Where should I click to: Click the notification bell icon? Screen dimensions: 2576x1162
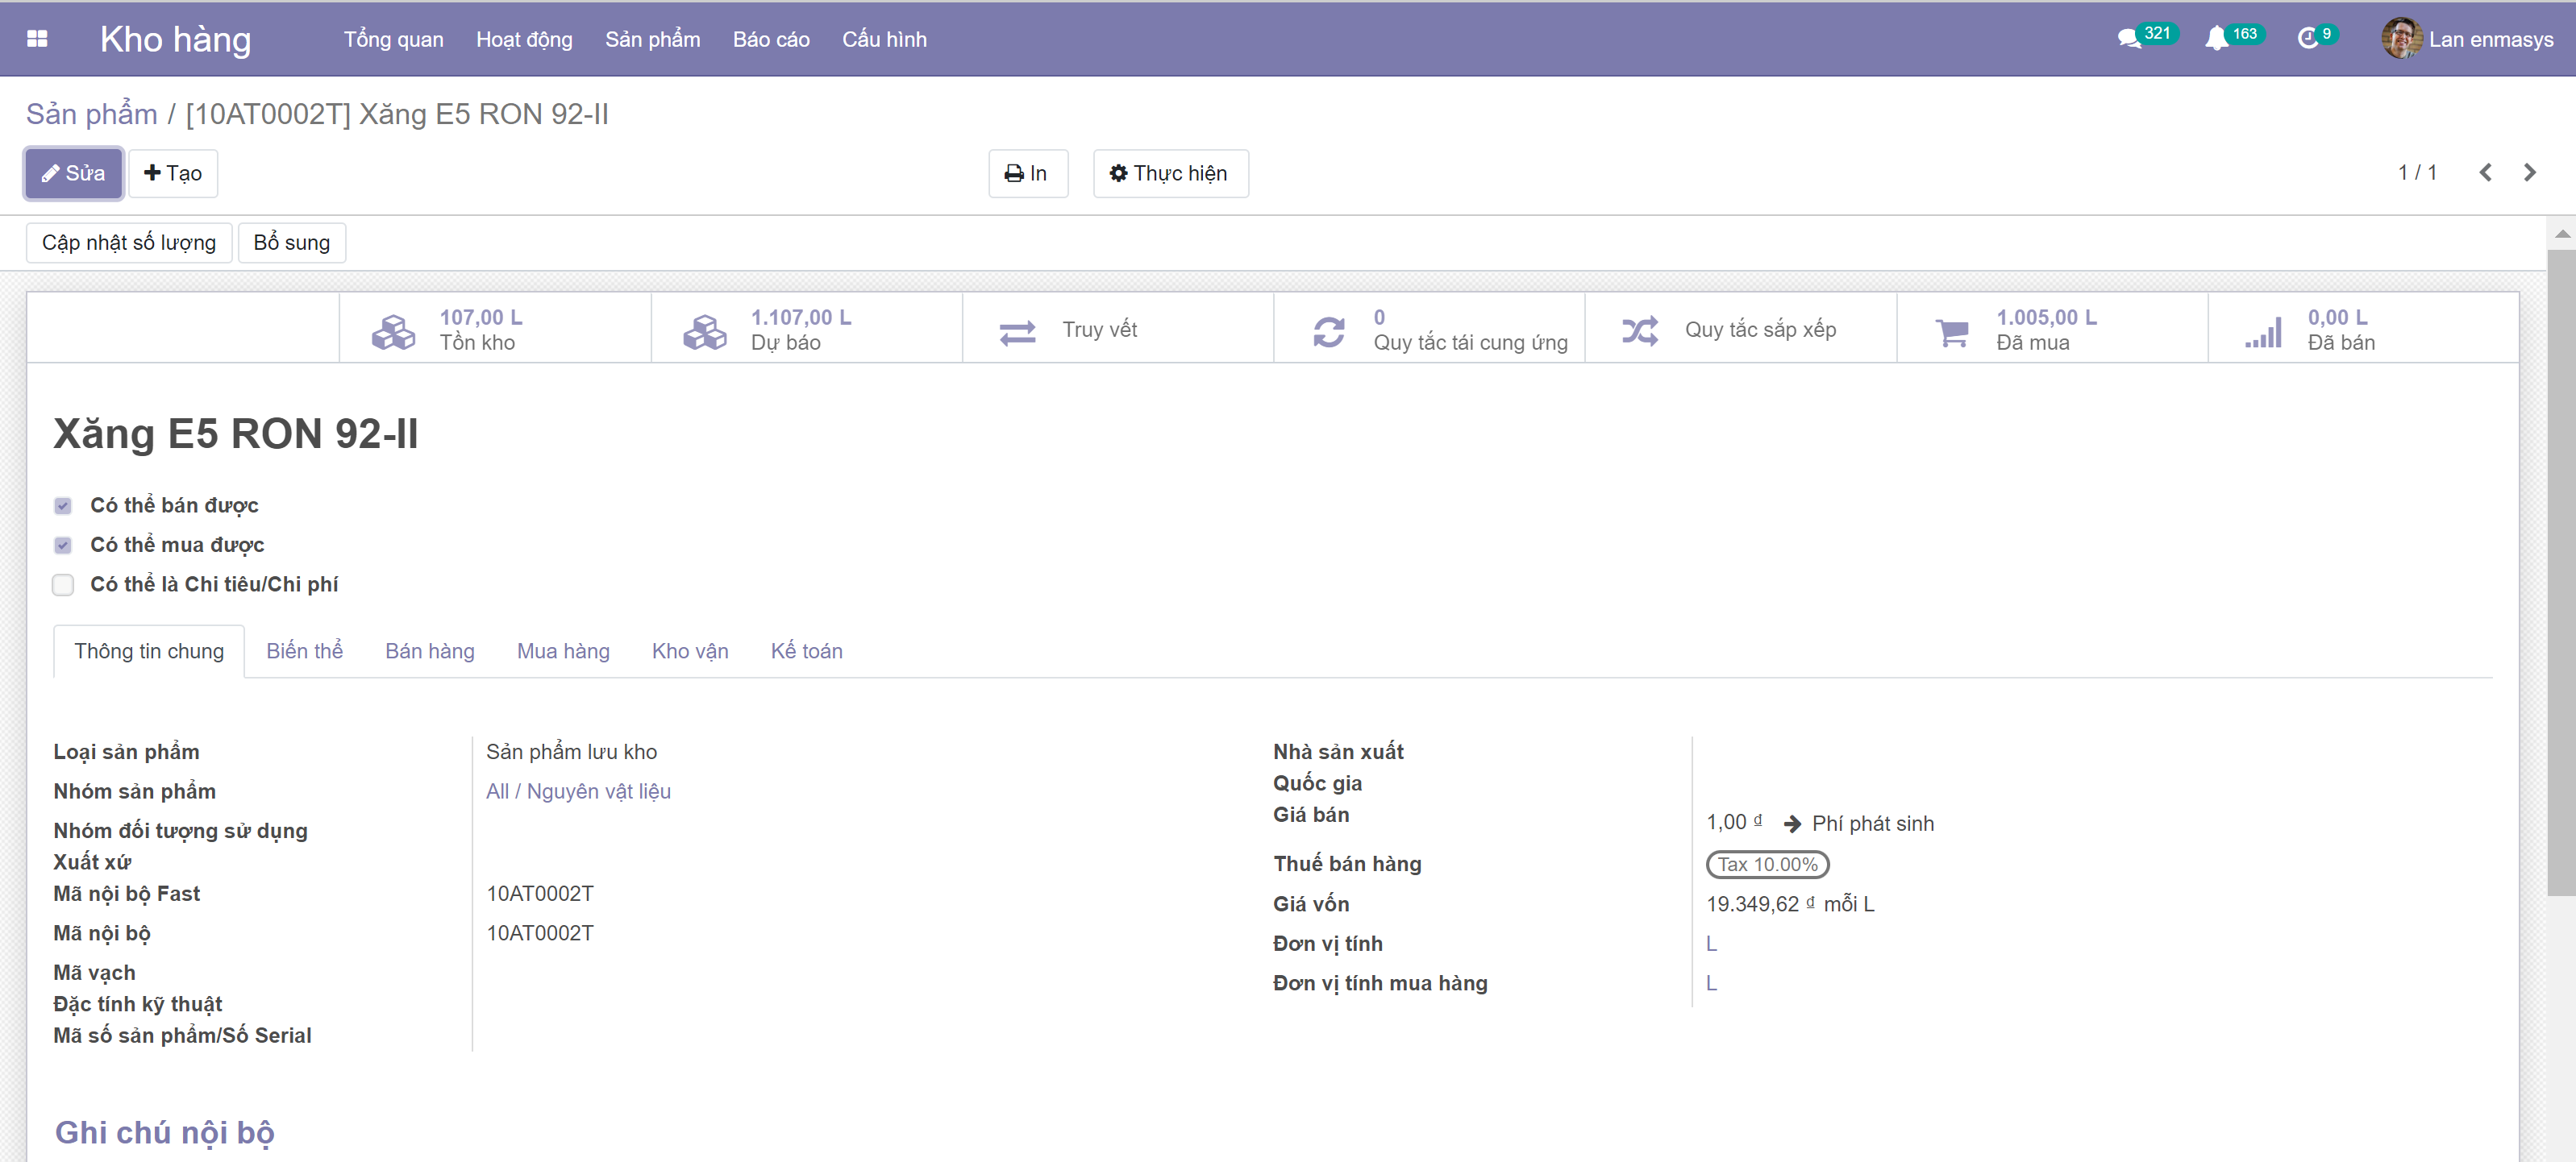pos(2216,39)
